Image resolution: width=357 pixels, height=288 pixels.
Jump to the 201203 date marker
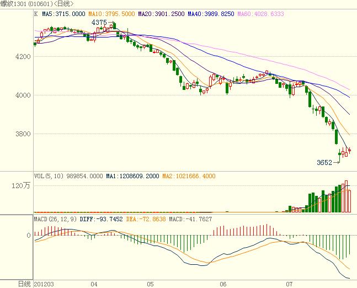pos(44,284)
